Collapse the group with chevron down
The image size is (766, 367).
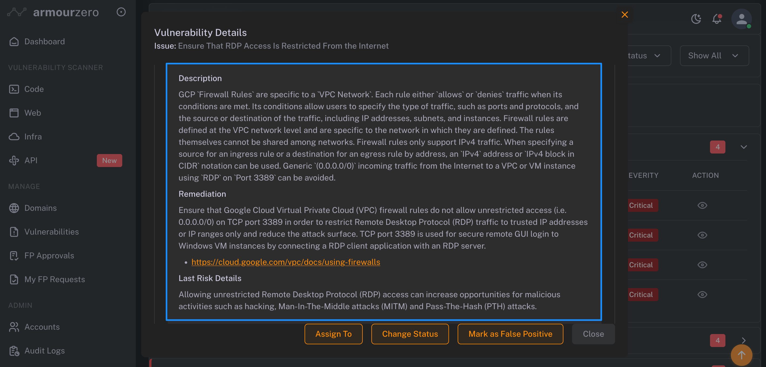tap(743, 147)
